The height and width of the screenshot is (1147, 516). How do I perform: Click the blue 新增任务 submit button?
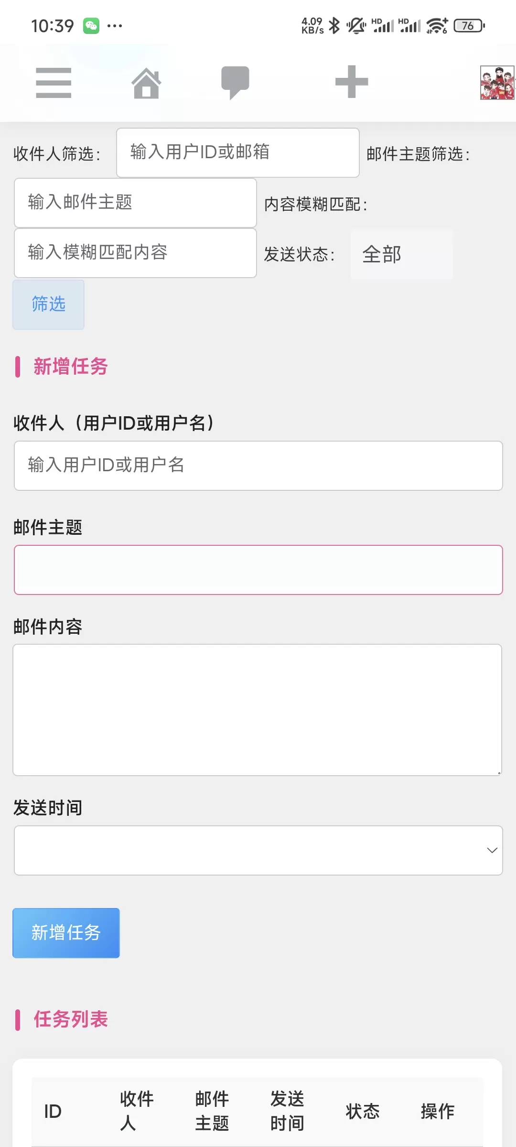click(x=66, y=933)
